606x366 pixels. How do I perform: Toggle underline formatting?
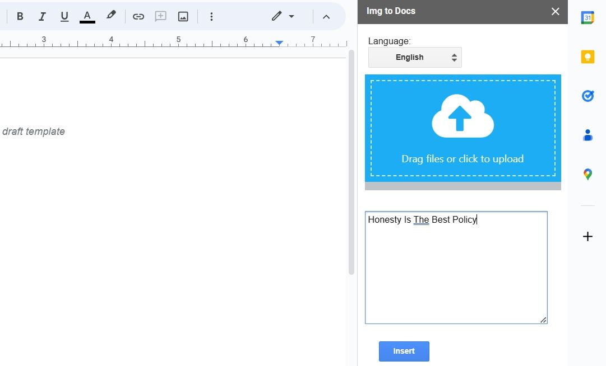64,16
